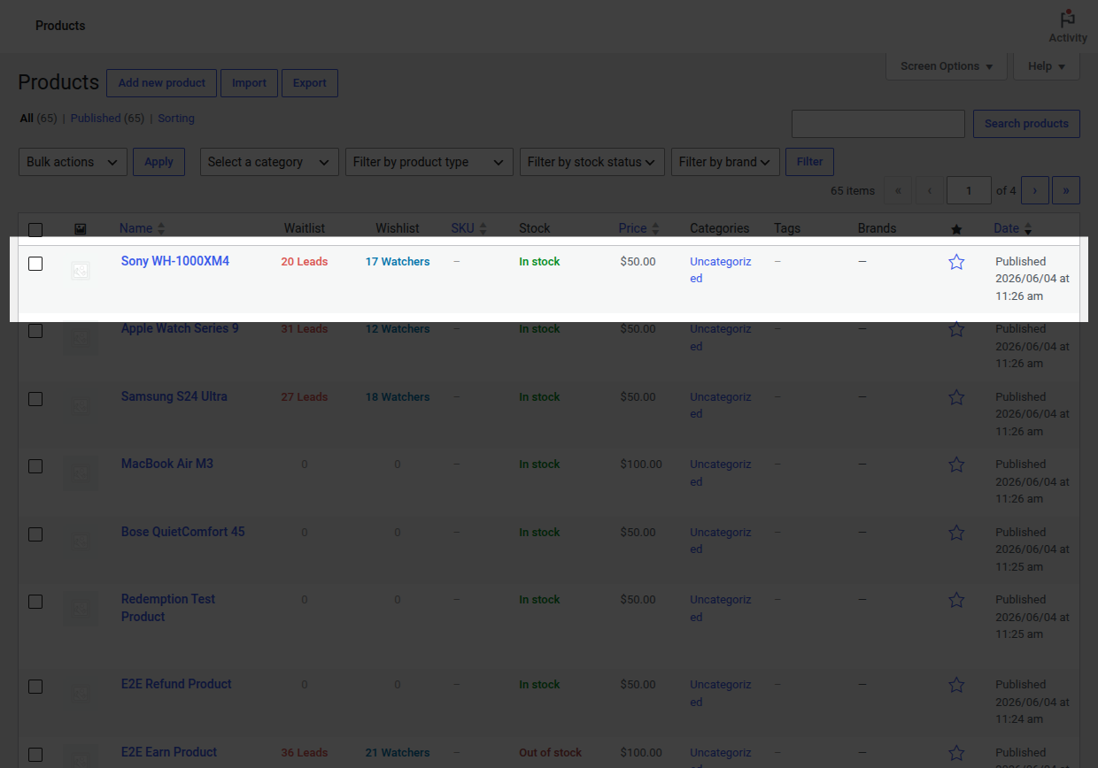Toggle featured star for Samsung S24 Ultra
The image size is (1098, 768).
[956, 397]
